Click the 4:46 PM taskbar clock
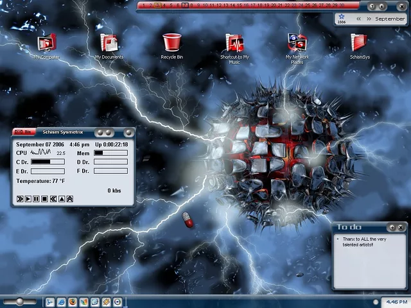This screenshot has height=308, width=411. (396, 302)
